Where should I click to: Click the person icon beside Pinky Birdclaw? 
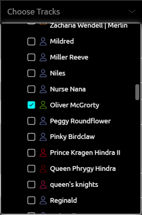pyautogui.click(x=43, y=137)
